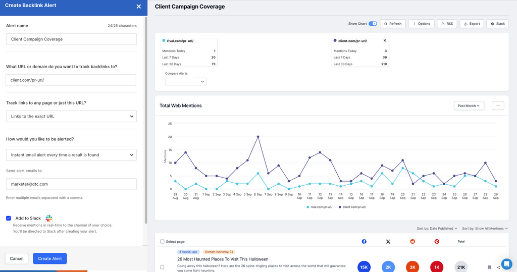Open the Compare Alerts dropdown
This screenshot has height=272, width=517.
pyautogui.click(x=186, y=81)
